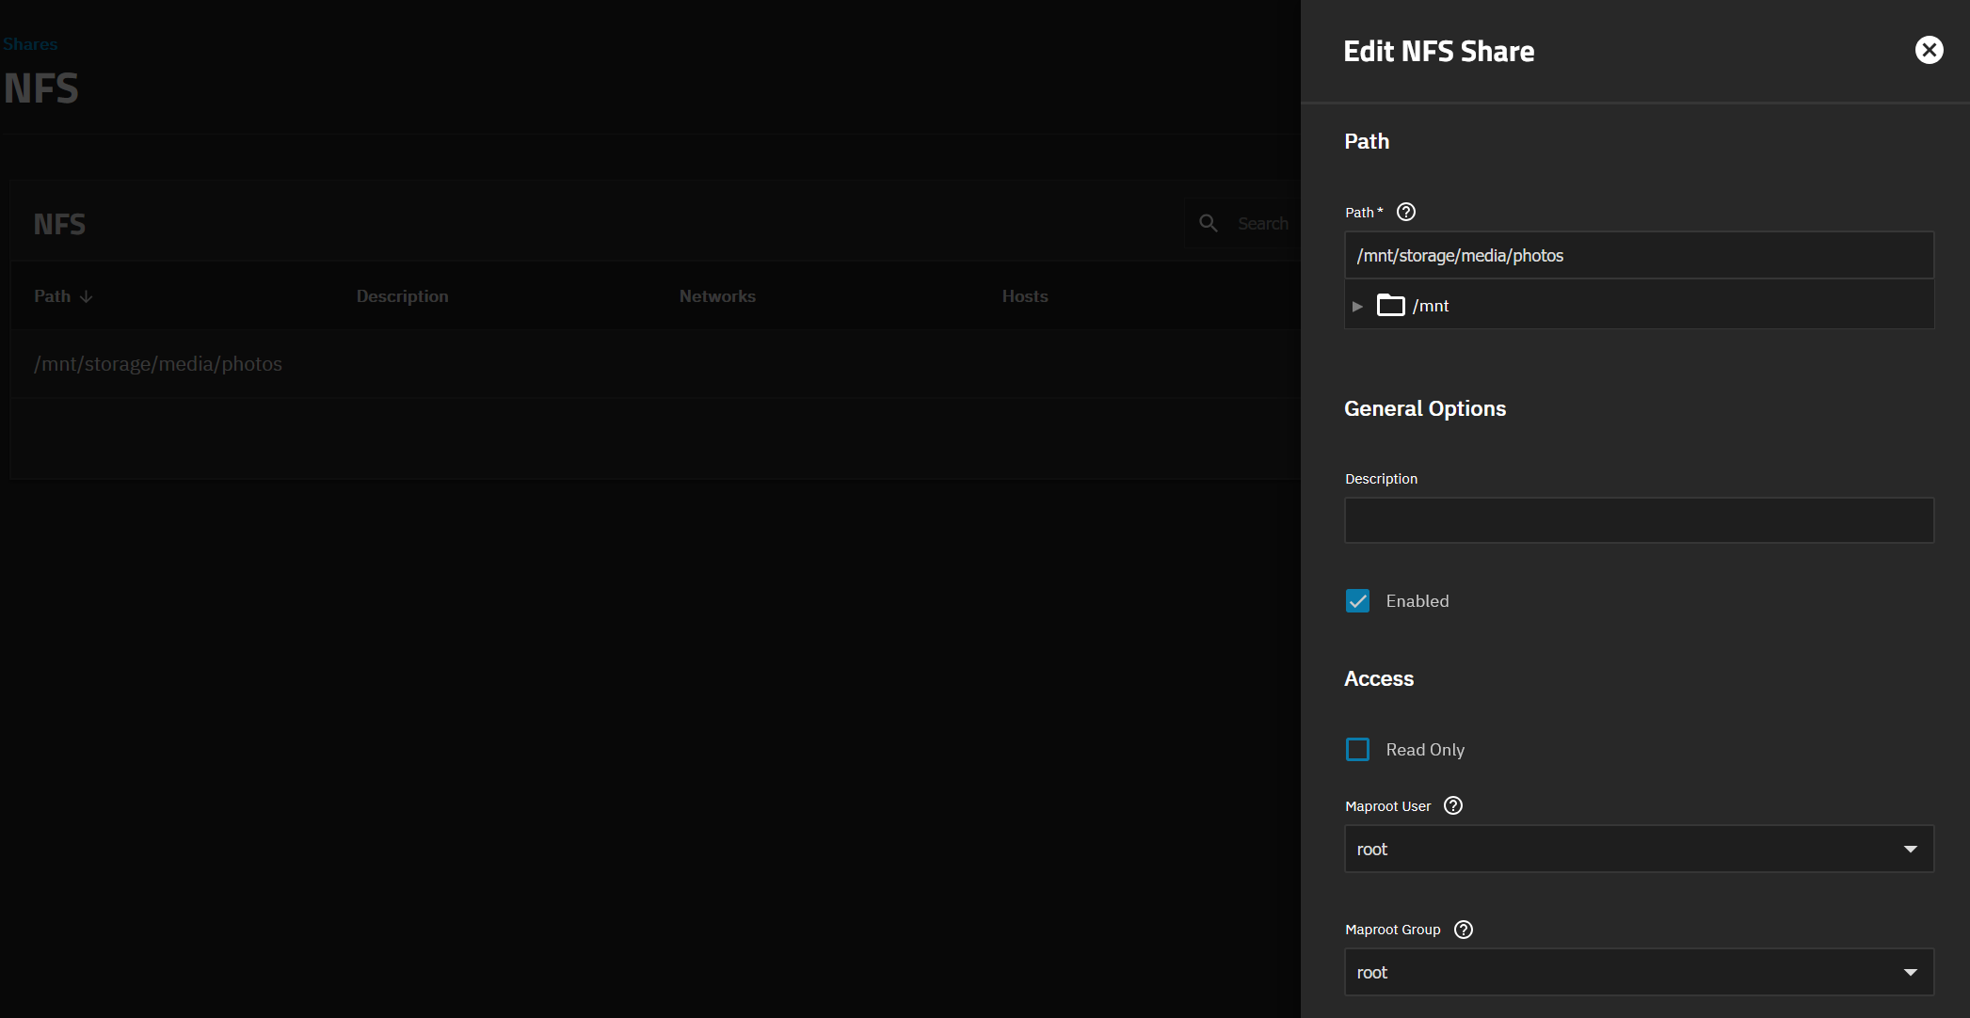Screen dimensions: 1970x1018
Task: Sort by Description column header
Action: click(402, 296)
